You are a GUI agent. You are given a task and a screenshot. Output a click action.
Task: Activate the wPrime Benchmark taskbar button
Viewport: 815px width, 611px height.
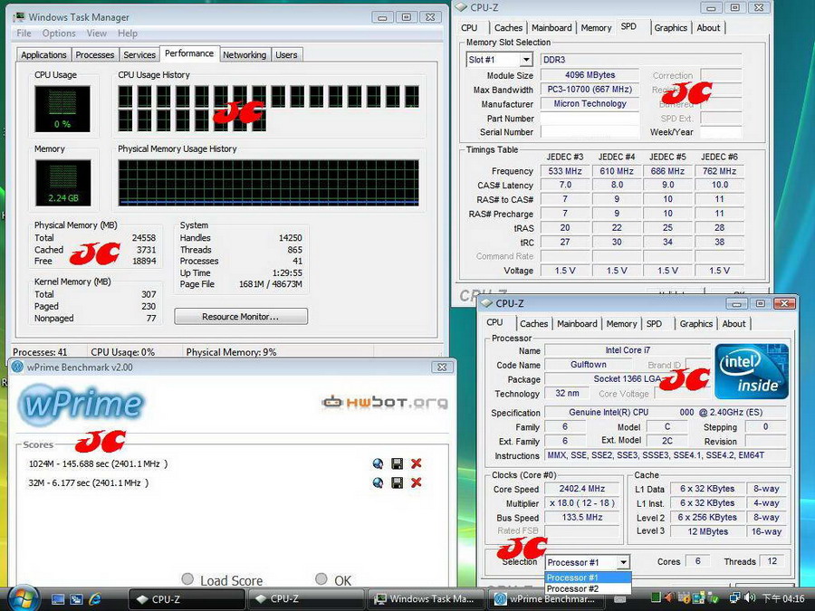(545, 599)
